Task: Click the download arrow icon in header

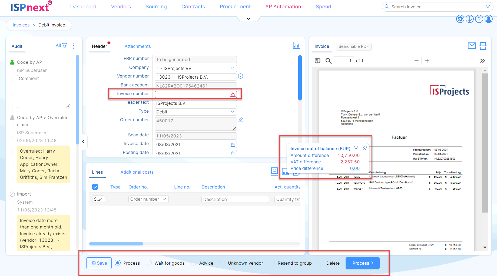Action: [x=470, y=19]
